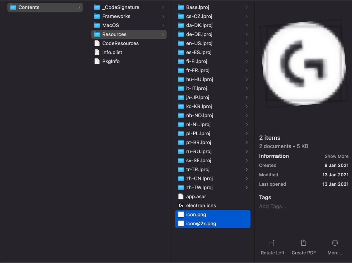Click the cs-CZ.lproj folder icon
352x263 pixels.
pyautogui.click(x=181, y=17)
